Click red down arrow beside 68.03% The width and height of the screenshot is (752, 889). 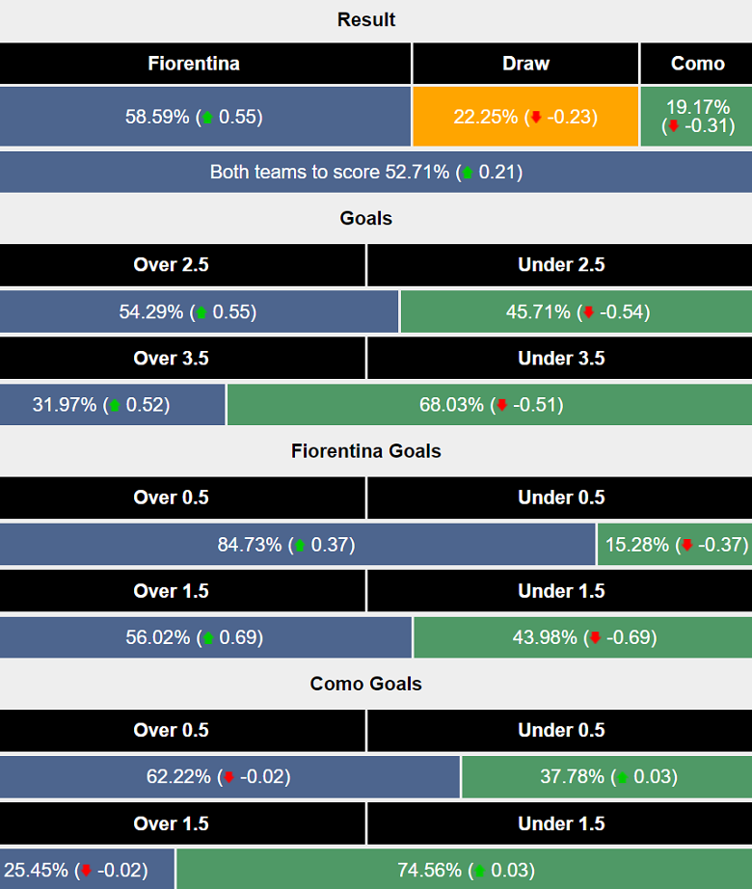[x=501, y=406]
